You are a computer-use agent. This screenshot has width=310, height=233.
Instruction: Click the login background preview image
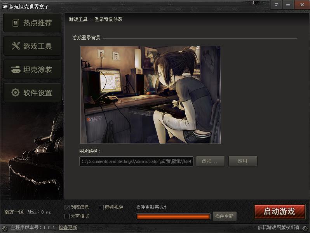151,95
